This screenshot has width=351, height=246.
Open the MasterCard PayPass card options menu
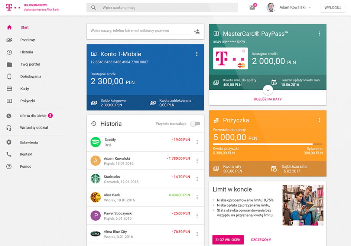click(319, 33)
